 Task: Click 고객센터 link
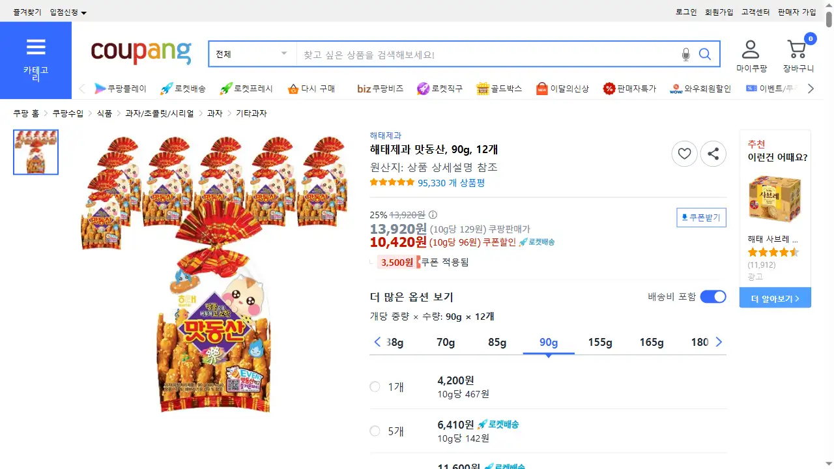pos(756,12)
